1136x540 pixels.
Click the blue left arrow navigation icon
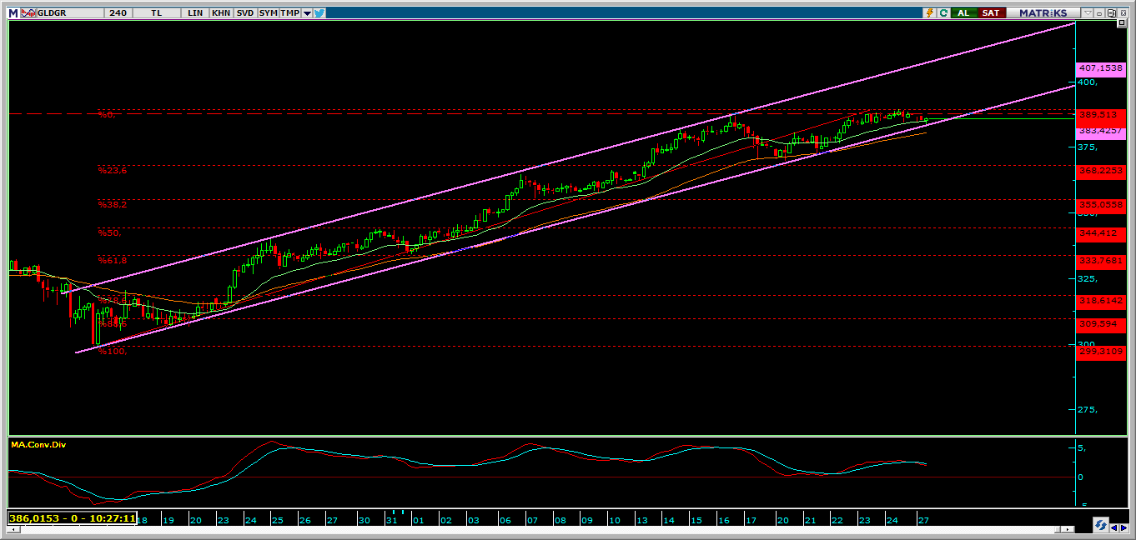click(x=1113, y=527)
